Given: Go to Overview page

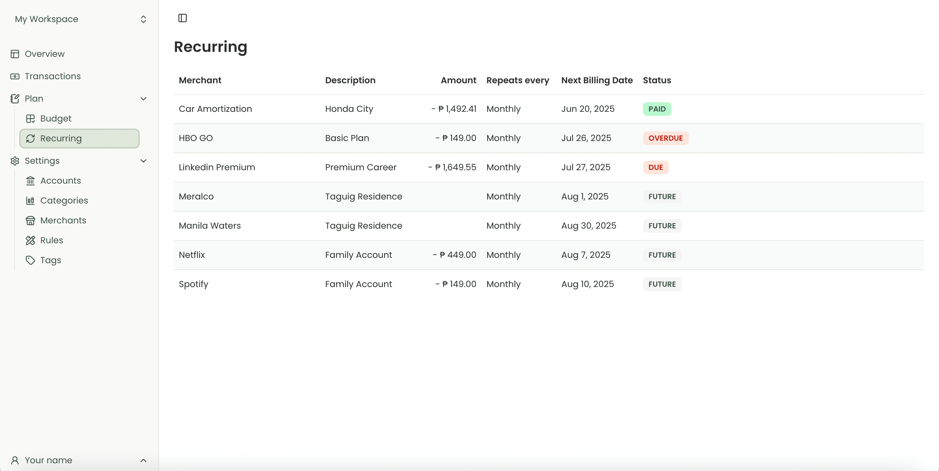Looking at the screenshot, I should (x=44, y=54).
